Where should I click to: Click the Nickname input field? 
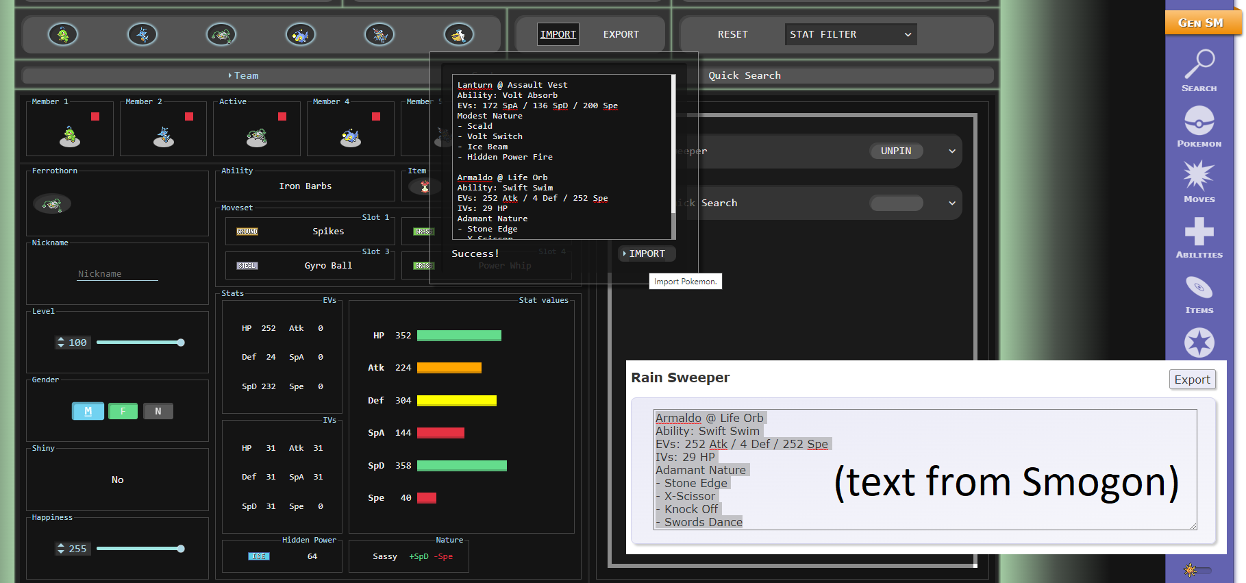[x=117, y=274]
